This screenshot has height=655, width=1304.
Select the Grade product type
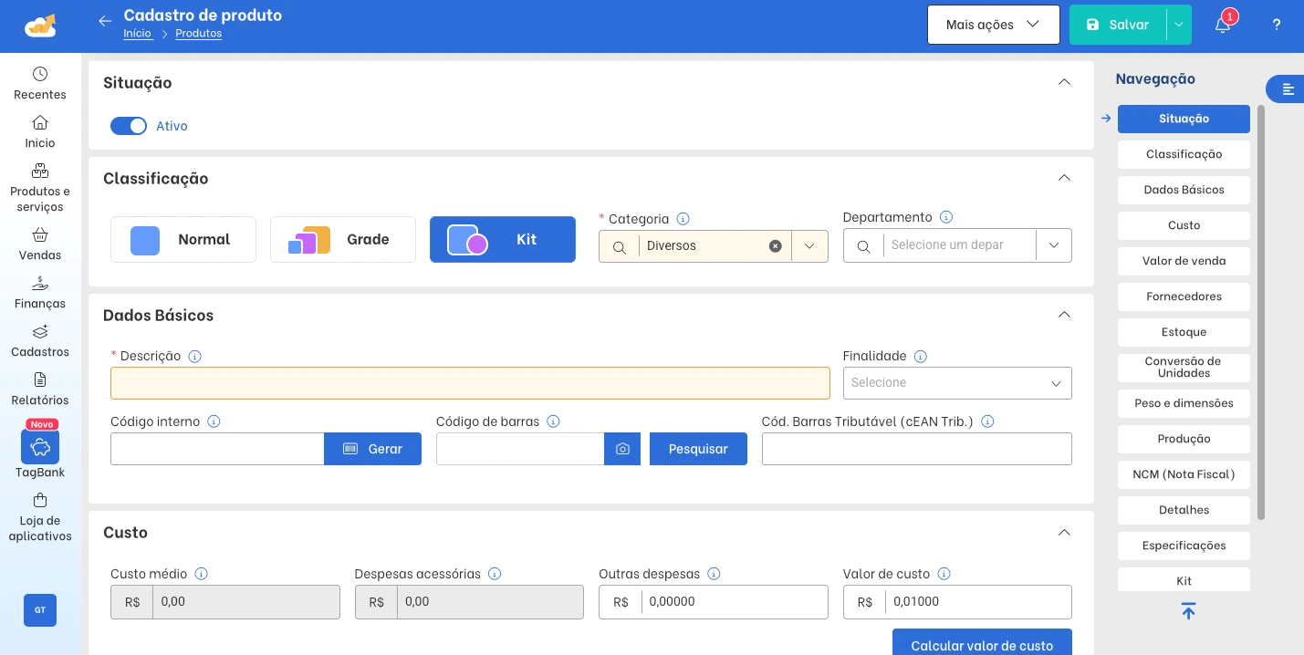[x=343, y=239]
